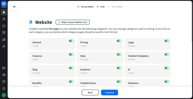
Task: Click the '178 pages' count text
Action: (36, 73)
